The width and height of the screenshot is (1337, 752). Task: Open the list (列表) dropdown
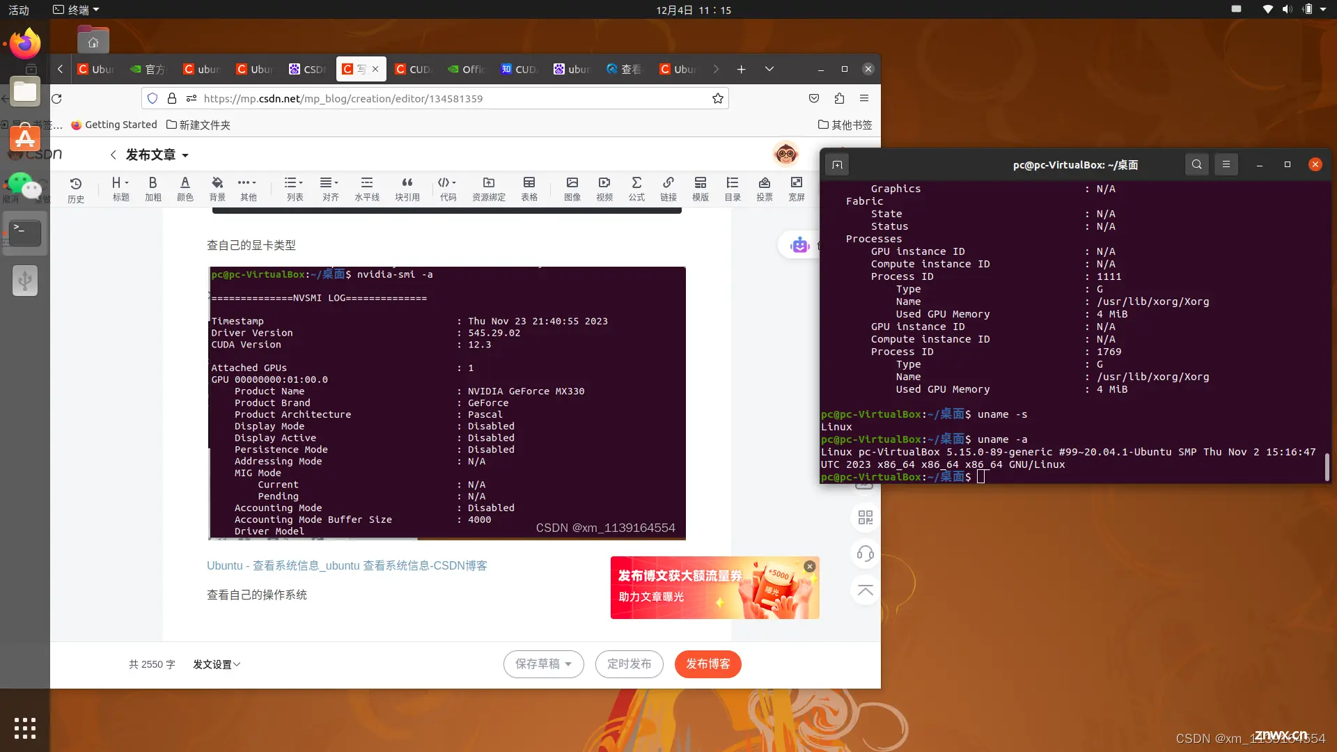tap(295, 189)
